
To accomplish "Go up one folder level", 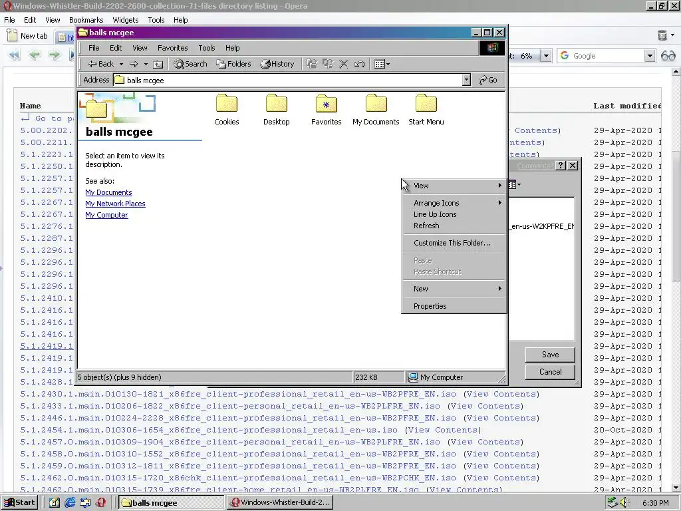I will click(158, 64).
